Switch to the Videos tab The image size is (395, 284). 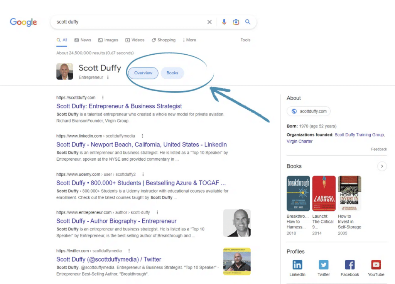[x=135, y=40]
